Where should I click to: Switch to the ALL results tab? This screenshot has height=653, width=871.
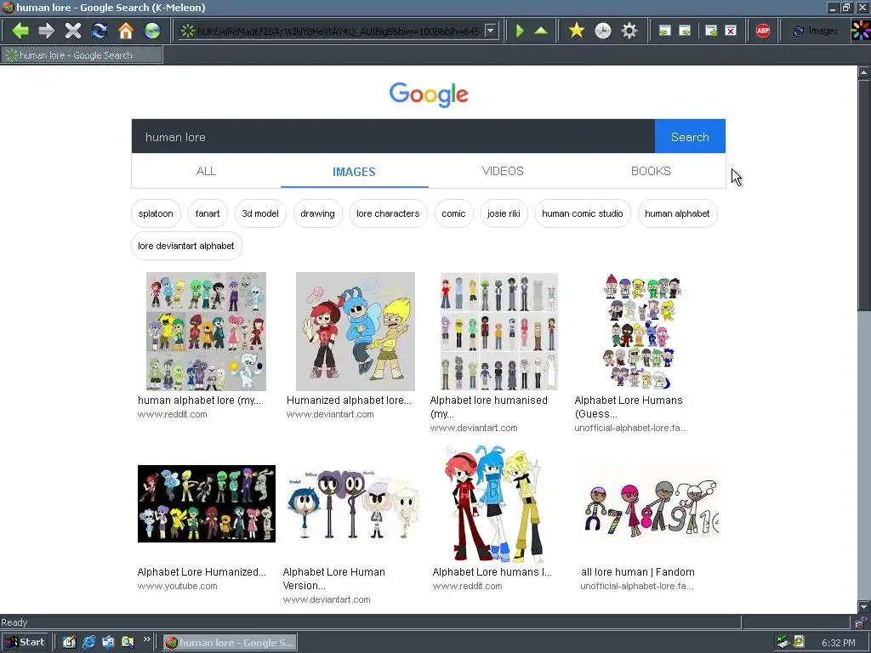point(206,171)
